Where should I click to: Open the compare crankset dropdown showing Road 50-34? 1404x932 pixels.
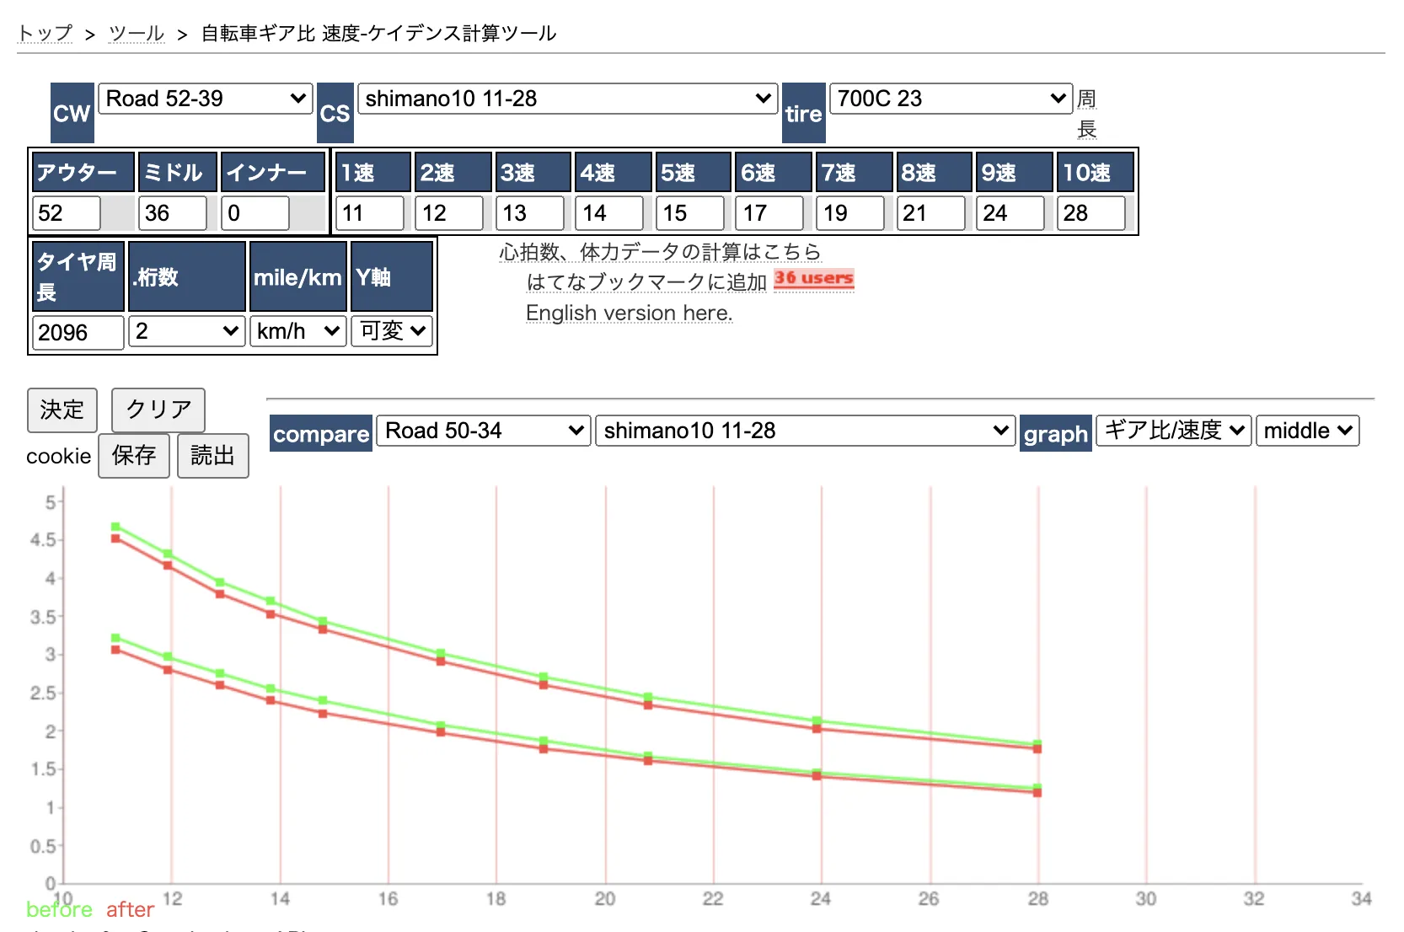(483, 431)
